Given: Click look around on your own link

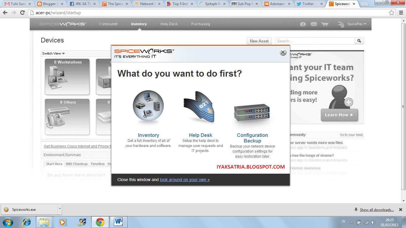Looking at the screenshot, I should pos(185,180).
